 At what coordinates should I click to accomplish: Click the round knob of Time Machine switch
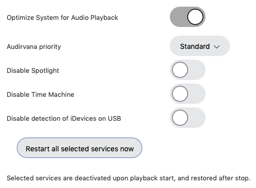[180, 94]
